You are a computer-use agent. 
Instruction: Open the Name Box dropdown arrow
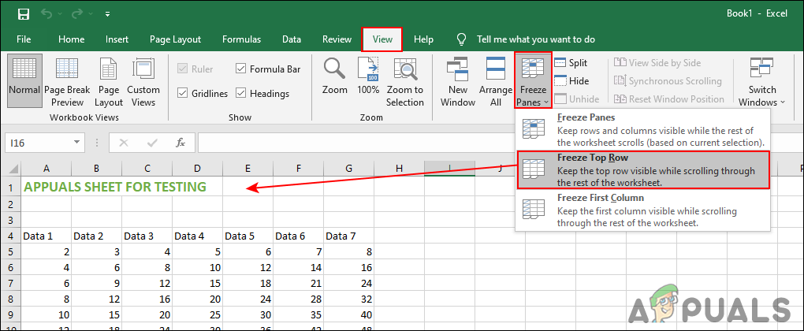pyautogui.click(x=77, y=143)
